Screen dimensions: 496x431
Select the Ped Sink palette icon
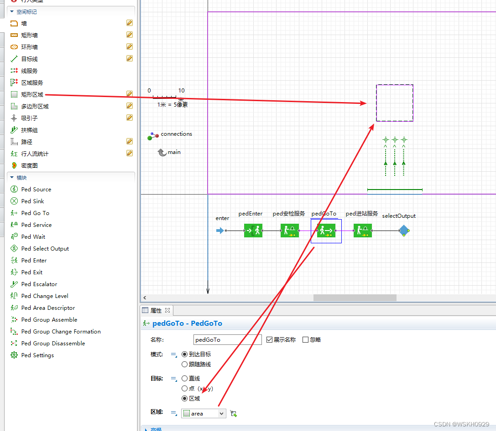point(14,201)
